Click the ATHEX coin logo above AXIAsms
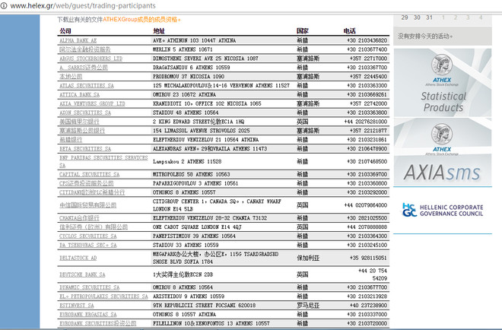 (x=442, y=134)
